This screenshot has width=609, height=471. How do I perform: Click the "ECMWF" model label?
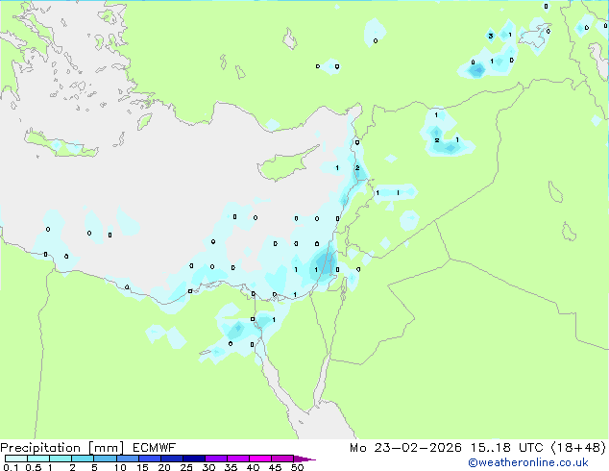coord(155,448)
